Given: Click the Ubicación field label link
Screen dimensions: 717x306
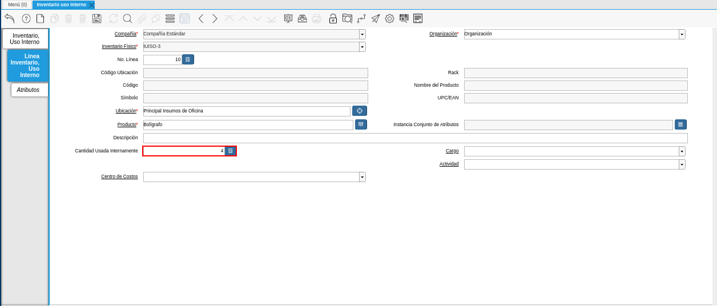Looking at the screenshot, I should point(126,111).
